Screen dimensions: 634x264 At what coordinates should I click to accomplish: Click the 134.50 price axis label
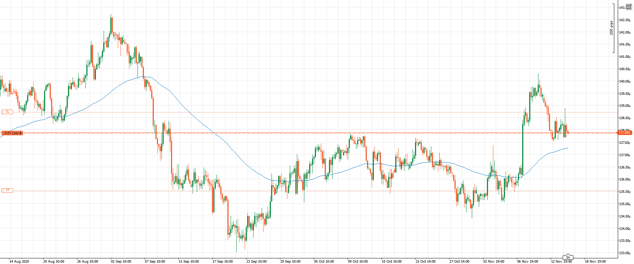(x=625, y=216)
